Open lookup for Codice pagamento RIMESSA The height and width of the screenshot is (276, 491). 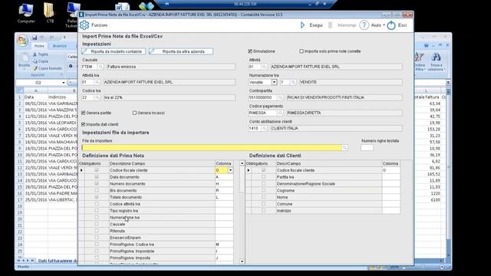[280, 113]
